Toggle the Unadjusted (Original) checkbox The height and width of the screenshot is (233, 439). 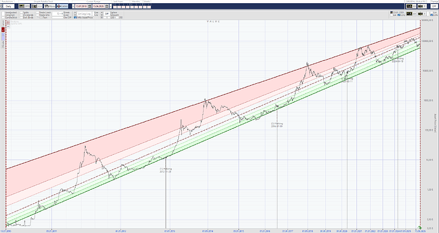coord(3,14)
